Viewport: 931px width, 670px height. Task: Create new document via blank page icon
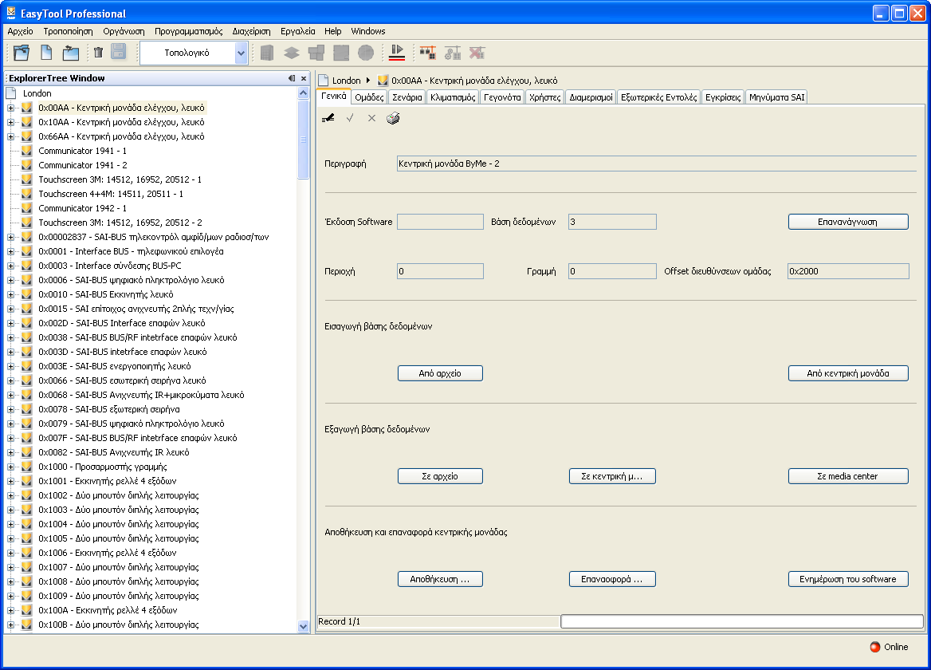tap(46, 53)
